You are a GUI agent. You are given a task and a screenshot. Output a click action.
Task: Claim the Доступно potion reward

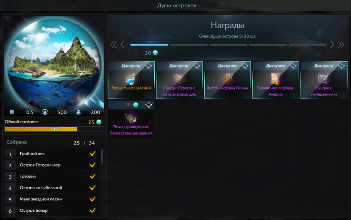tap(131, 80)
